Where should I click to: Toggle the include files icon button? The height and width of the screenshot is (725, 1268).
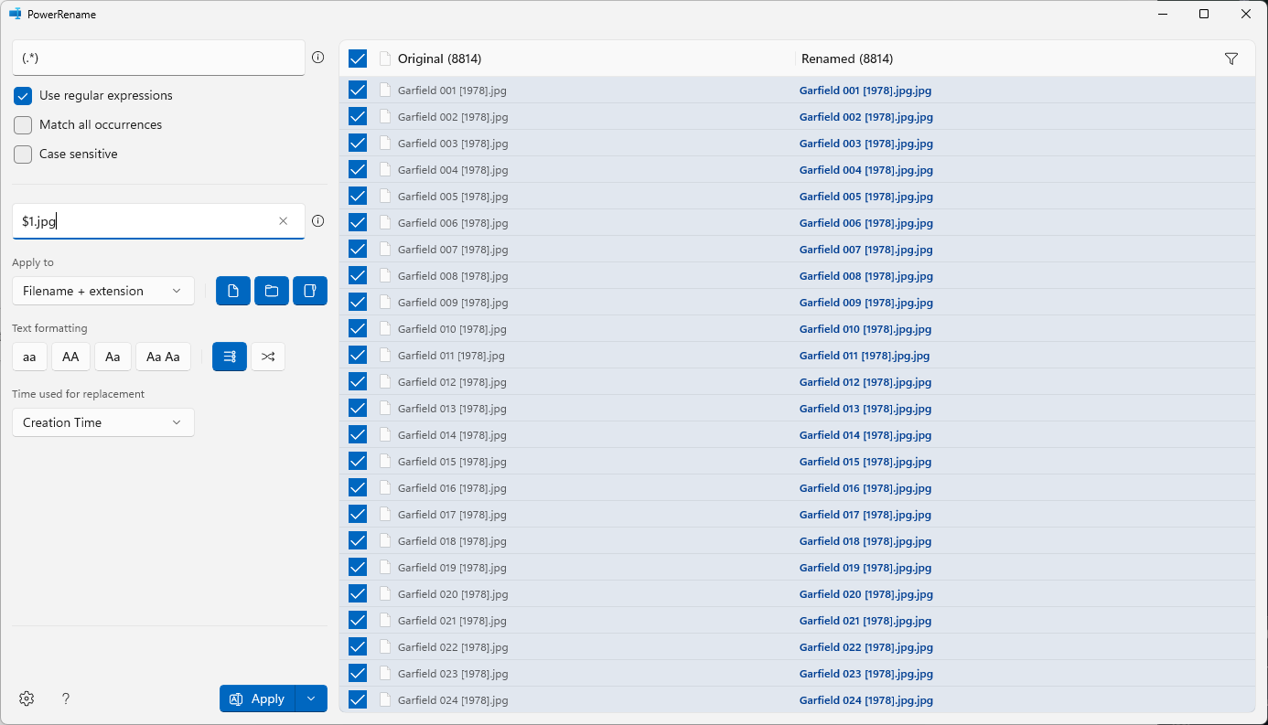pos(233,291)
